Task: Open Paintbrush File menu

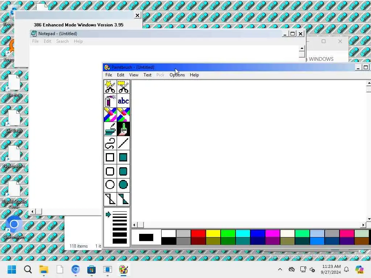Action: point(109,75)
